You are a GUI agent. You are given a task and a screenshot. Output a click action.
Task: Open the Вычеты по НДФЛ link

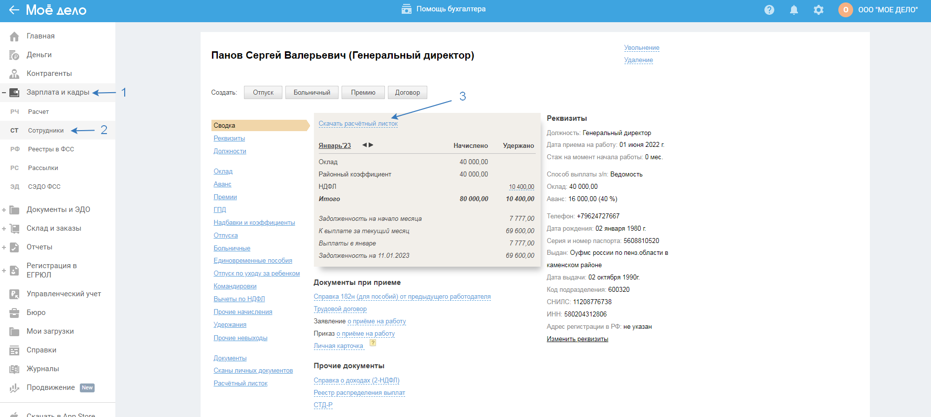coord(239,299)
